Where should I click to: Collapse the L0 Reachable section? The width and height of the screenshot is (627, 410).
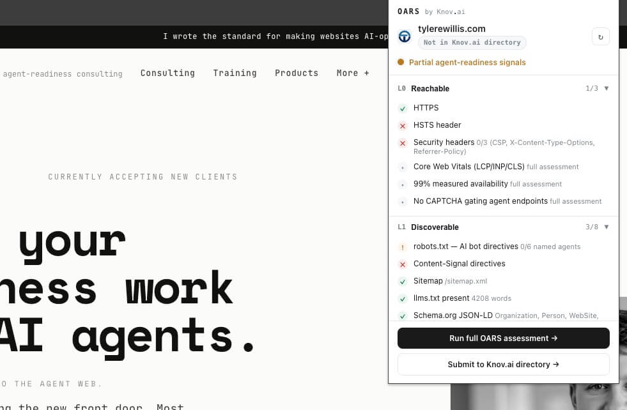(606, 88)
